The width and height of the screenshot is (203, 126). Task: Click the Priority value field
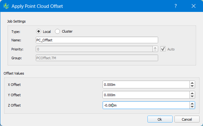(93, 49)
